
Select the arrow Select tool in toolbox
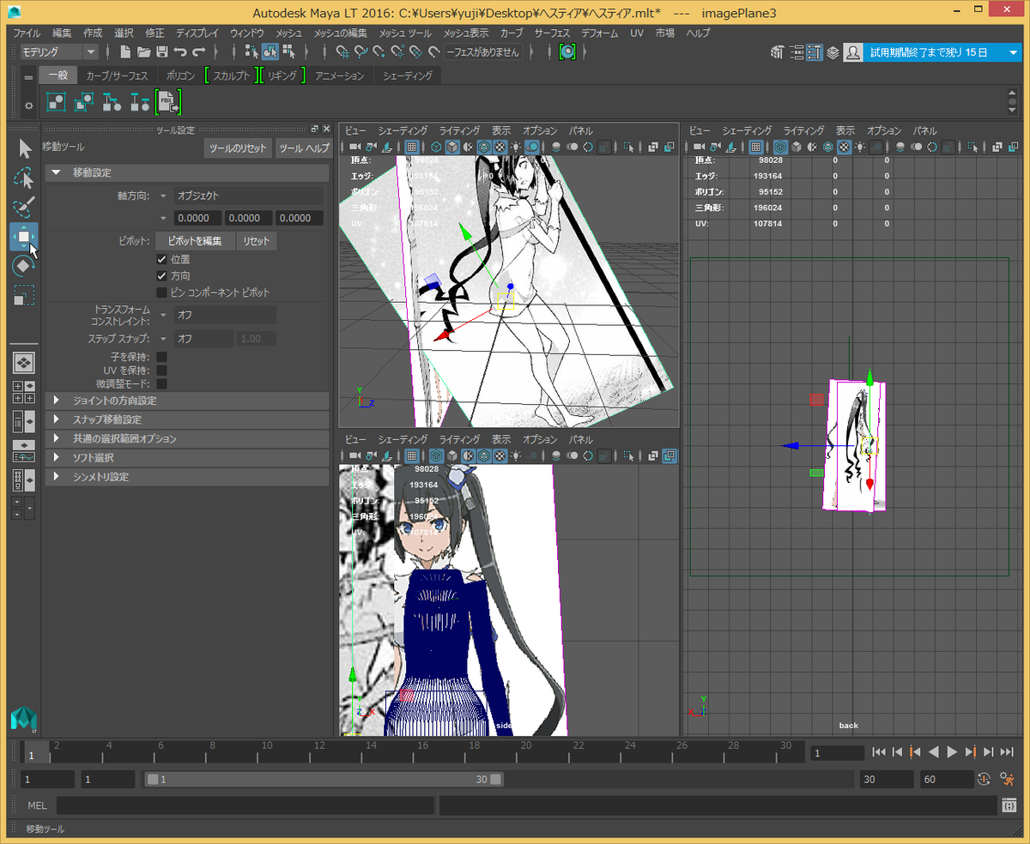(x=25, y=149)
